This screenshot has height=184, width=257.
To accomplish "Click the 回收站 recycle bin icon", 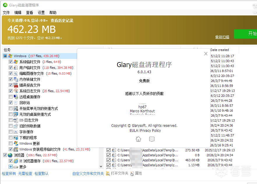I will (x=16, y=103).
